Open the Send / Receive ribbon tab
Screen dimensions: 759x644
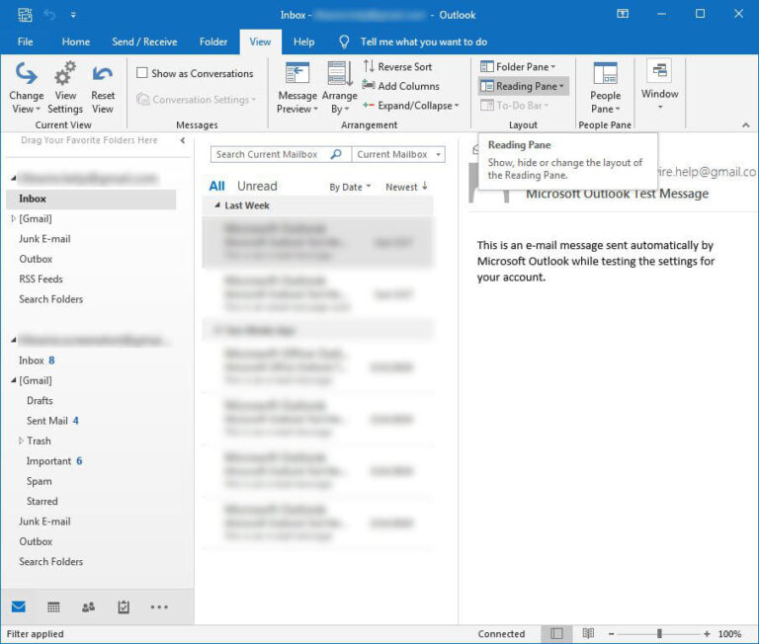tap(144, 41)
